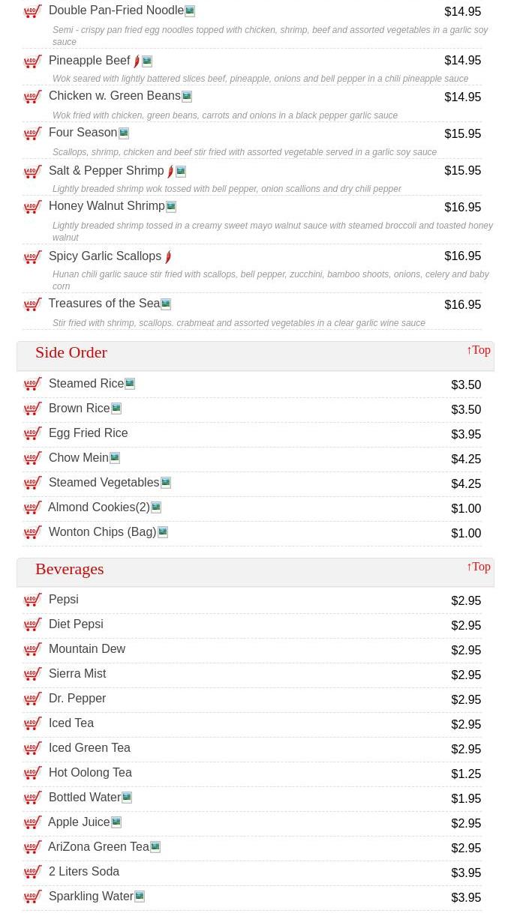Add Steamed Rice to the order

pyautogui.click(x=33, y=385)
